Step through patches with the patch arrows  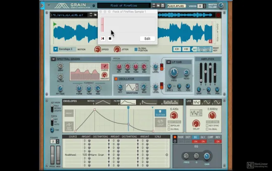pos(154,5)
